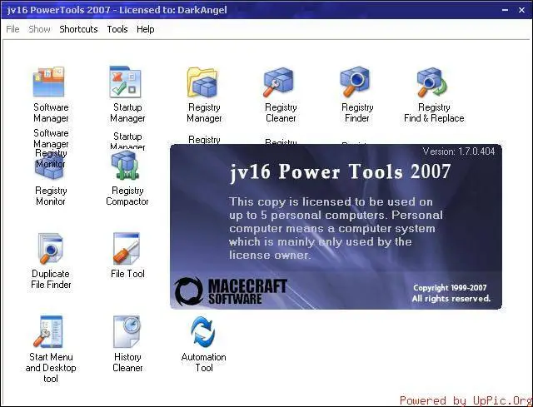
Task: Open the Software Manager tool icon
Action: 48,82
